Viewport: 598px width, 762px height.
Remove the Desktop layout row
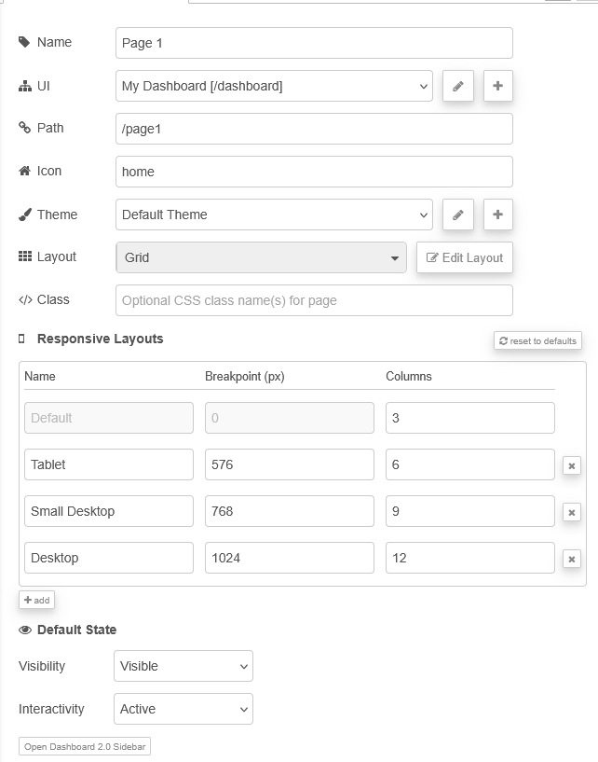[x=571, y=559]
